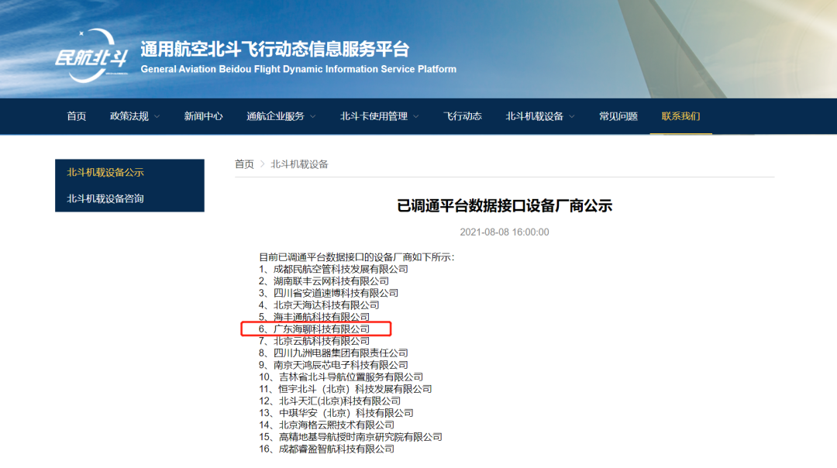
Task: Open 联系我们 in navigation bar
Action: (680, 116)
